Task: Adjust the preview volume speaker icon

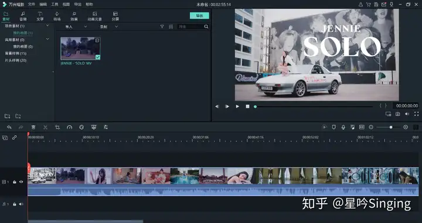Action: [x=407, y=114]
